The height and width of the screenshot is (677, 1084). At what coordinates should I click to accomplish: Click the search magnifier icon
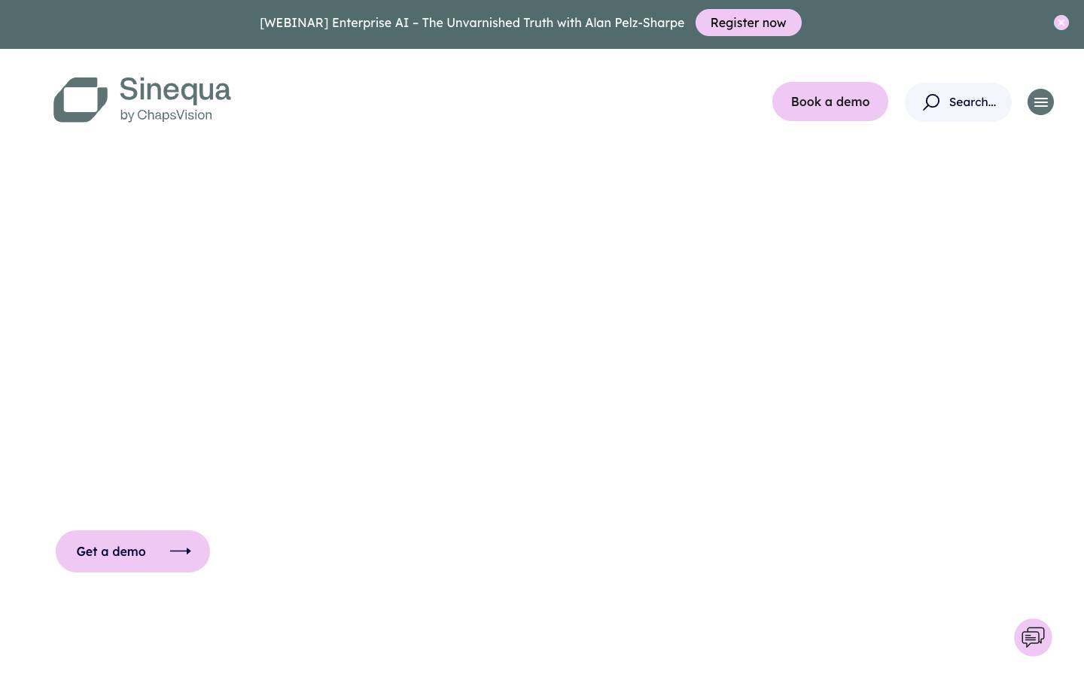[x=931, y=102]
